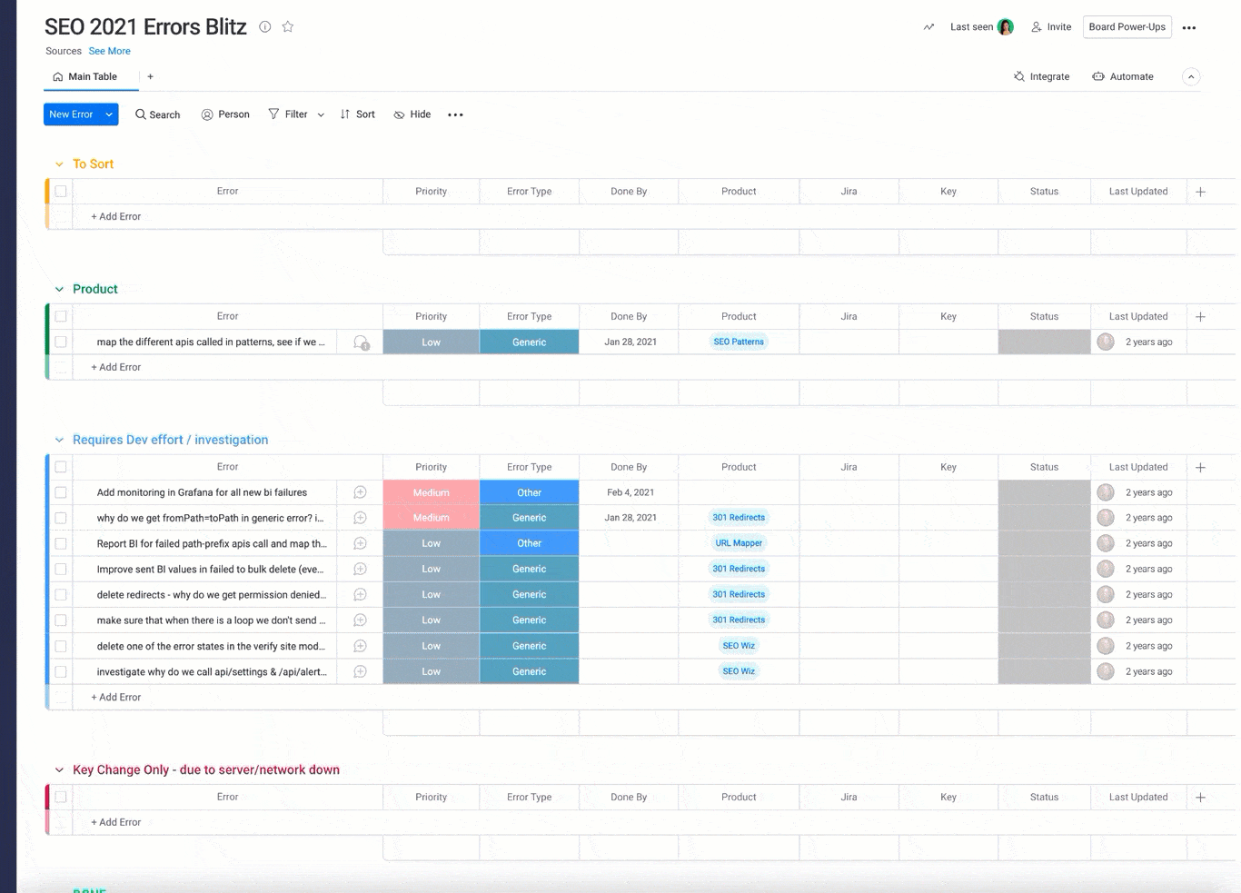The image size is (1241, 893).
Task: Open the New Error dropdown arrow
Action: [109, 114]
